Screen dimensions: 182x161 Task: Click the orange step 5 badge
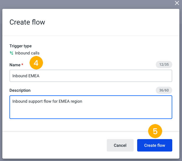(x=155, y=131)
